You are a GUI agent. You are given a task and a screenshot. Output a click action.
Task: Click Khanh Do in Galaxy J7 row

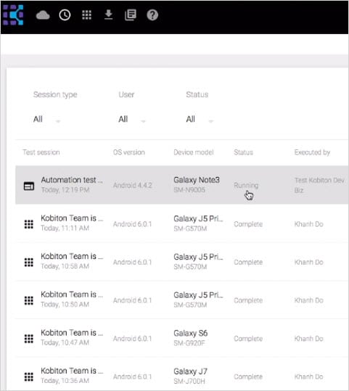pyautogui.click(x=309, y=376)
